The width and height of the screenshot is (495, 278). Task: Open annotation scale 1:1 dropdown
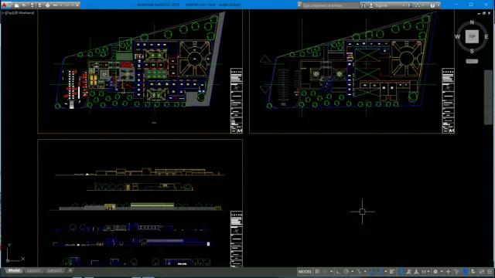click(x=425, y=272)
